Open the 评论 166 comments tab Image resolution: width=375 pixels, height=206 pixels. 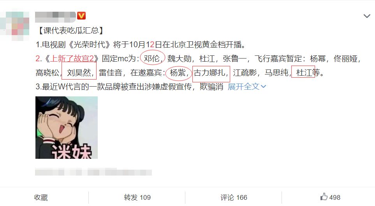233,198
